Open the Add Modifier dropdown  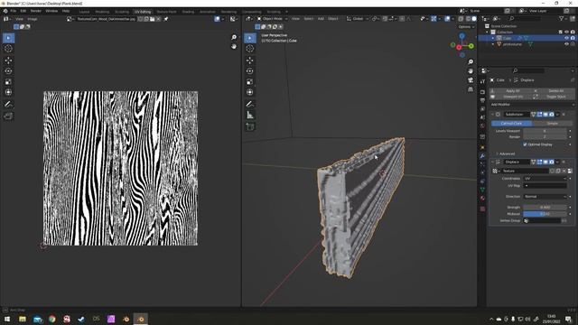tap(532, 105)
